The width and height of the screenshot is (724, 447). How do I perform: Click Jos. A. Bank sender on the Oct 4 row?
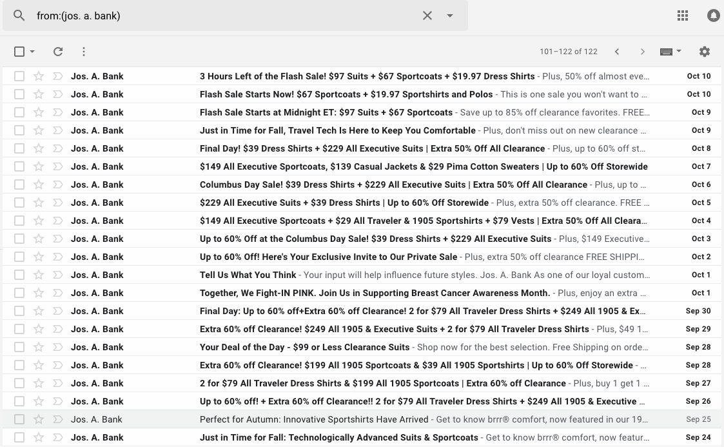(x=97, y=221)
